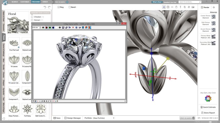Toggle the Ring checkbox
This screenshot has height=123, width=220.
[x=59, y=7]
